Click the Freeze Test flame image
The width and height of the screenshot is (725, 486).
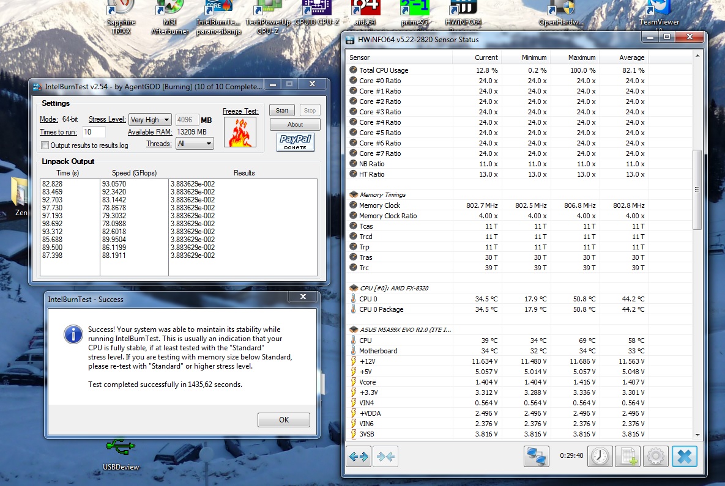click(x=240, y=132)
